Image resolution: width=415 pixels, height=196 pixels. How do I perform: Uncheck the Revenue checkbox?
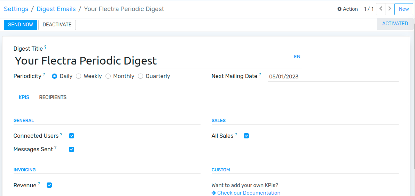pyautogui.click(x=49, y=185)
